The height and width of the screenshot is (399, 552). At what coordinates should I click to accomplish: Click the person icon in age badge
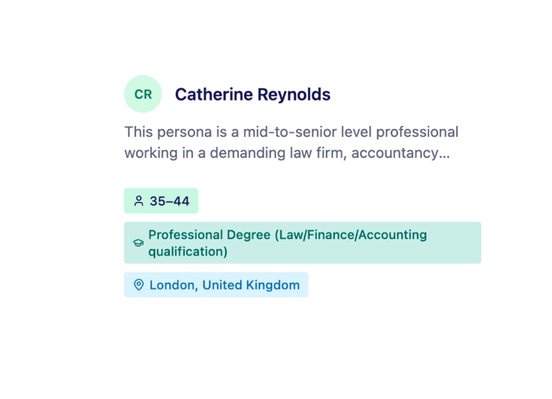pyautogui.click(x=139, y=201)
